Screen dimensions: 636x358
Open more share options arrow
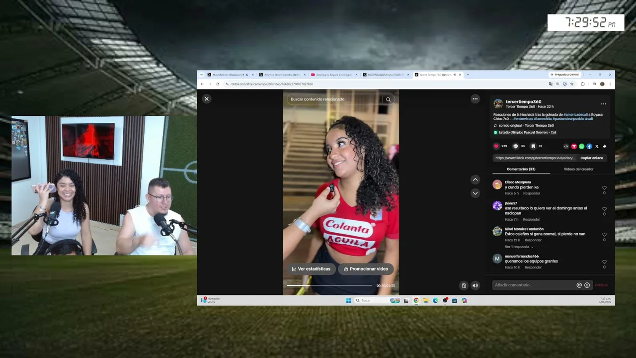coord(604,146)
